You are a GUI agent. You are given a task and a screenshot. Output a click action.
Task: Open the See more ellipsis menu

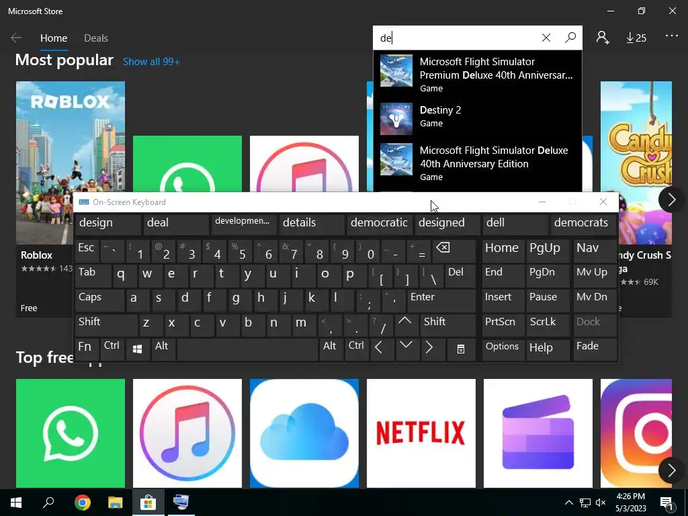coord(672,36)
